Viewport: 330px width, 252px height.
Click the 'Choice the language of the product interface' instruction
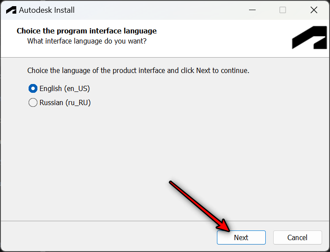[x=138, y=70]
